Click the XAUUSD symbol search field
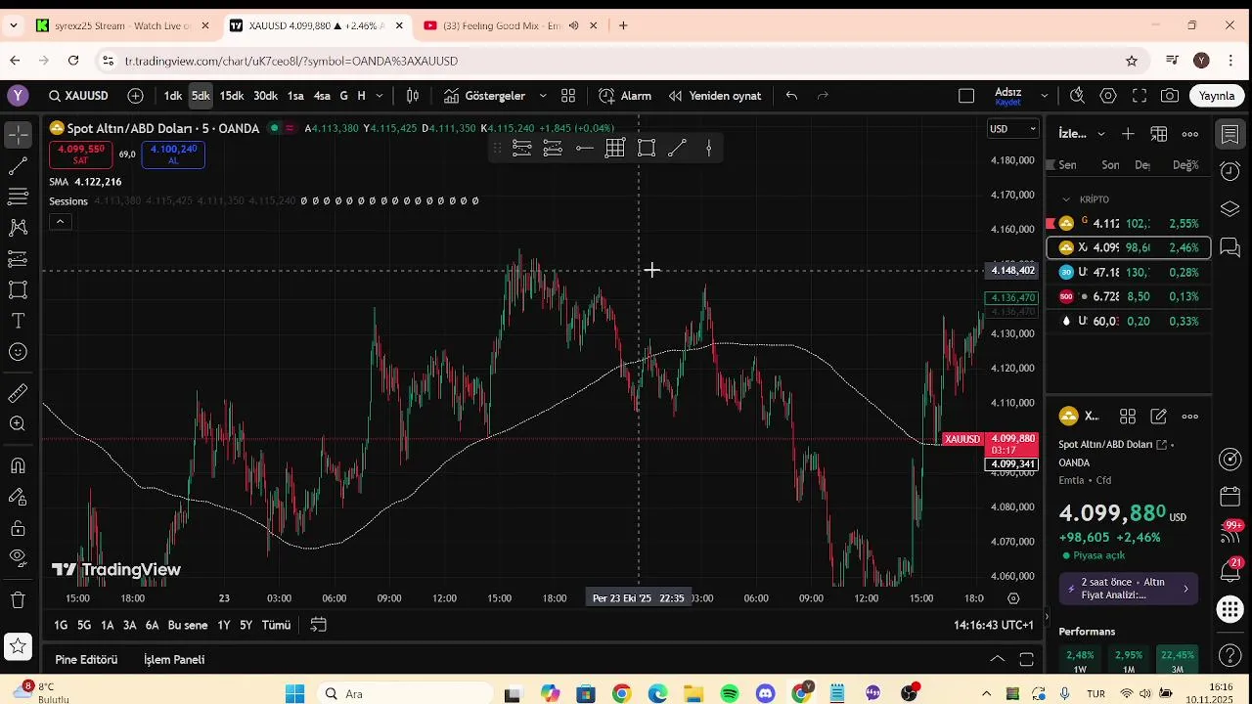Viewport: 1252px width, 704px height. coord(78,96)
